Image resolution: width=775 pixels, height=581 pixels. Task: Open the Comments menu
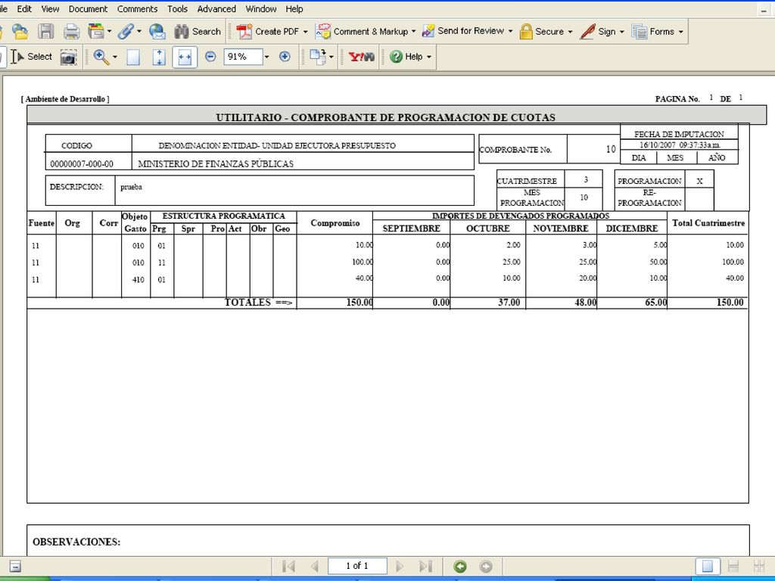click(x=138, y=9)
